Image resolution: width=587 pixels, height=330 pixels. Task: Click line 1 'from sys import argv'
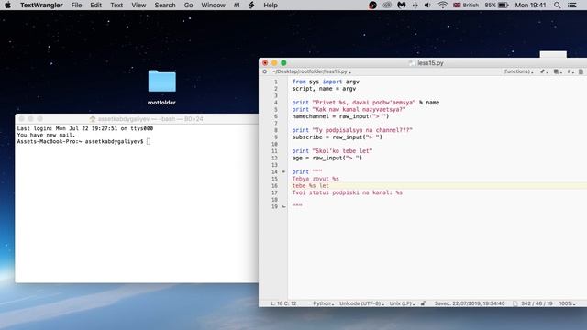pos(326,82)
